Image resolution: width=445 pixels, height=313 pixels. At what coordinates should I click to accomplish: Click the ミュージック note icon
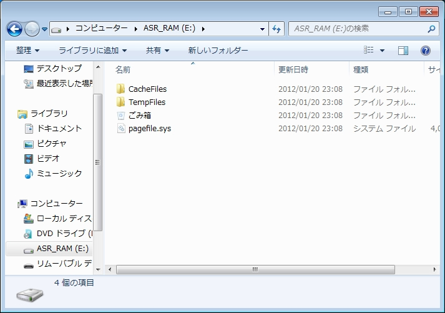(x=29, y=173)
